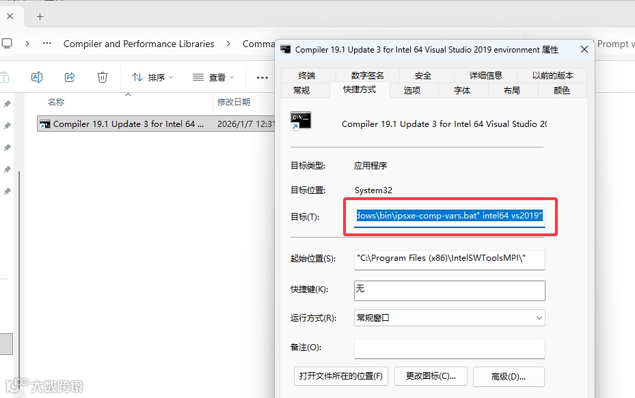Click the 起始位置(S) input field

(x=450, y=259)
